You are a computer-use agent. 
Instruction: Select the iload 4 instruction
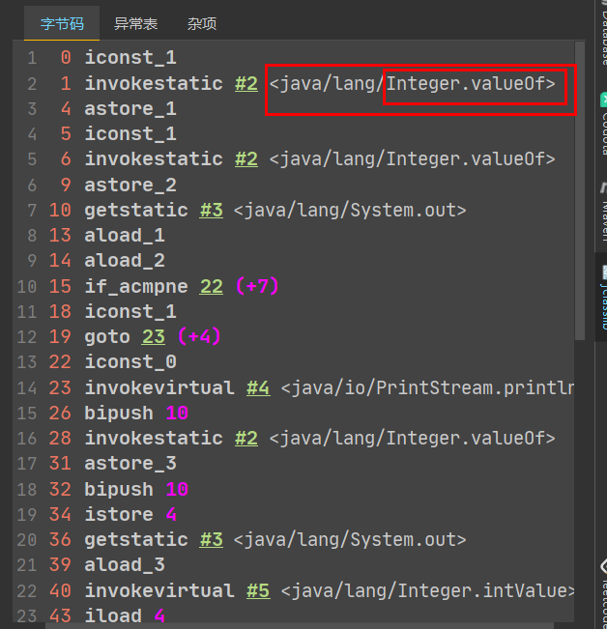coord(125,615)
